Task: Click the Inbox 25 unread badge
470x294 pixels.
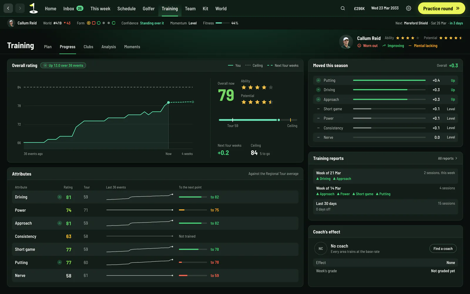Action: pyautogui.click(x=80, y=8)
